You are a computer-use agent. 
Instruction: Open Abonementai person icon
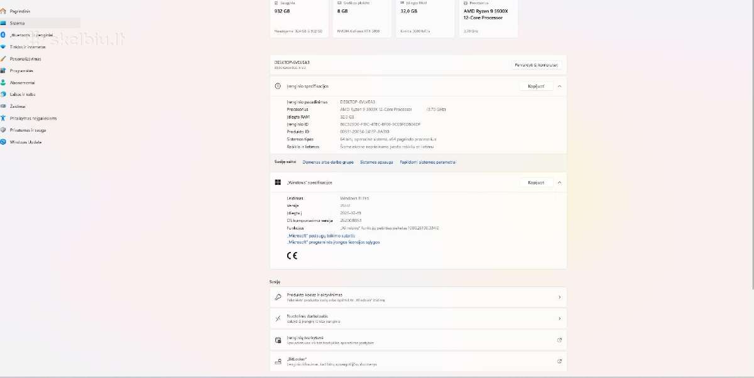pyautogui.click(x=3, y=83)
